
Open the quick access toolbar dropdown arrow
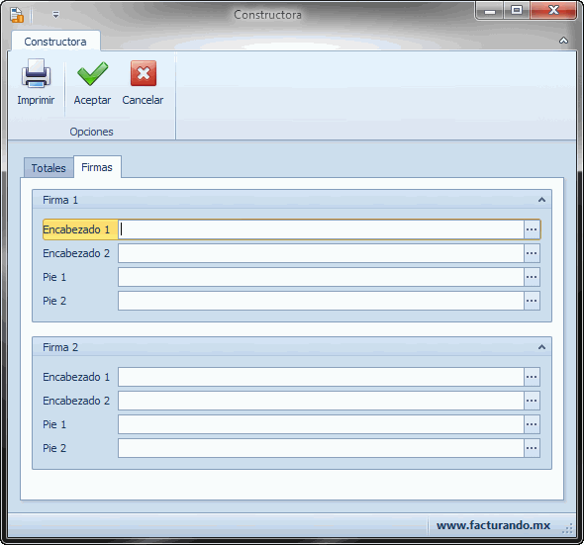click(55, 15)
